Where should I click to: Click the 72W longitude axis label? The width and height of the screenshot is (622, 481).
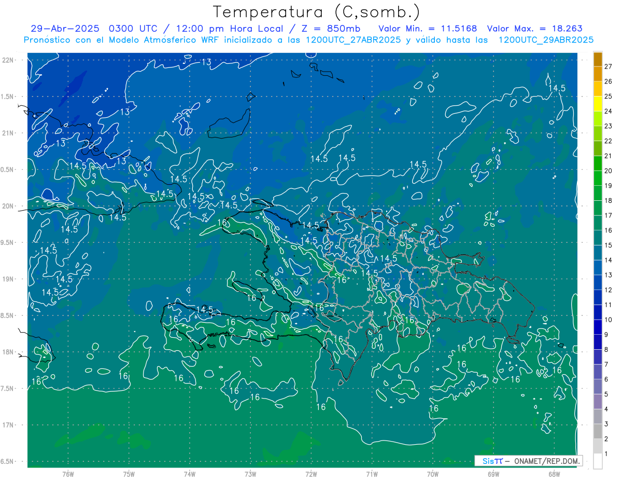[x=311, y=474]
